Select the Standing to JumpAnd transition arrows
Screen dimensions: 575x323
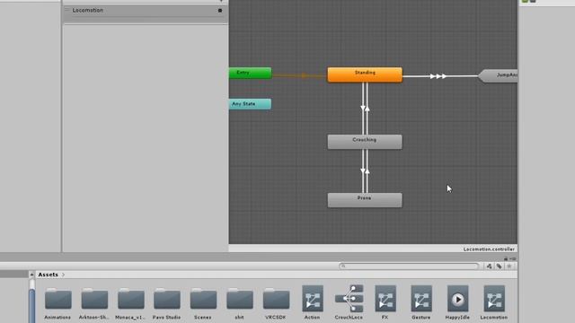(x=438, y=76)
